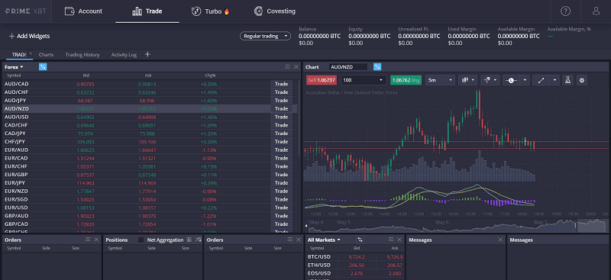
Task: Click the link-widget icon beside AUD/NZD chart symbol
Action: pos(377,67)
